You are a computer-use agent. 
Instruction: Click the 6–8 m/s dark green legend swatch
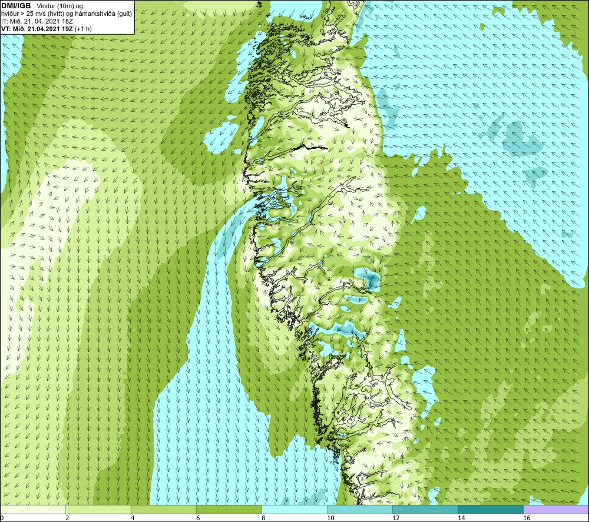click(229, 510)
